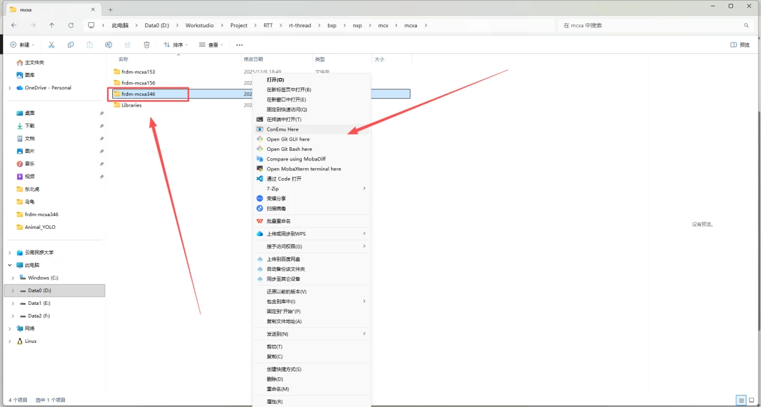Open the 新建 dropdown
This screenshot has width=761, height=407.
tap(22, 45)
